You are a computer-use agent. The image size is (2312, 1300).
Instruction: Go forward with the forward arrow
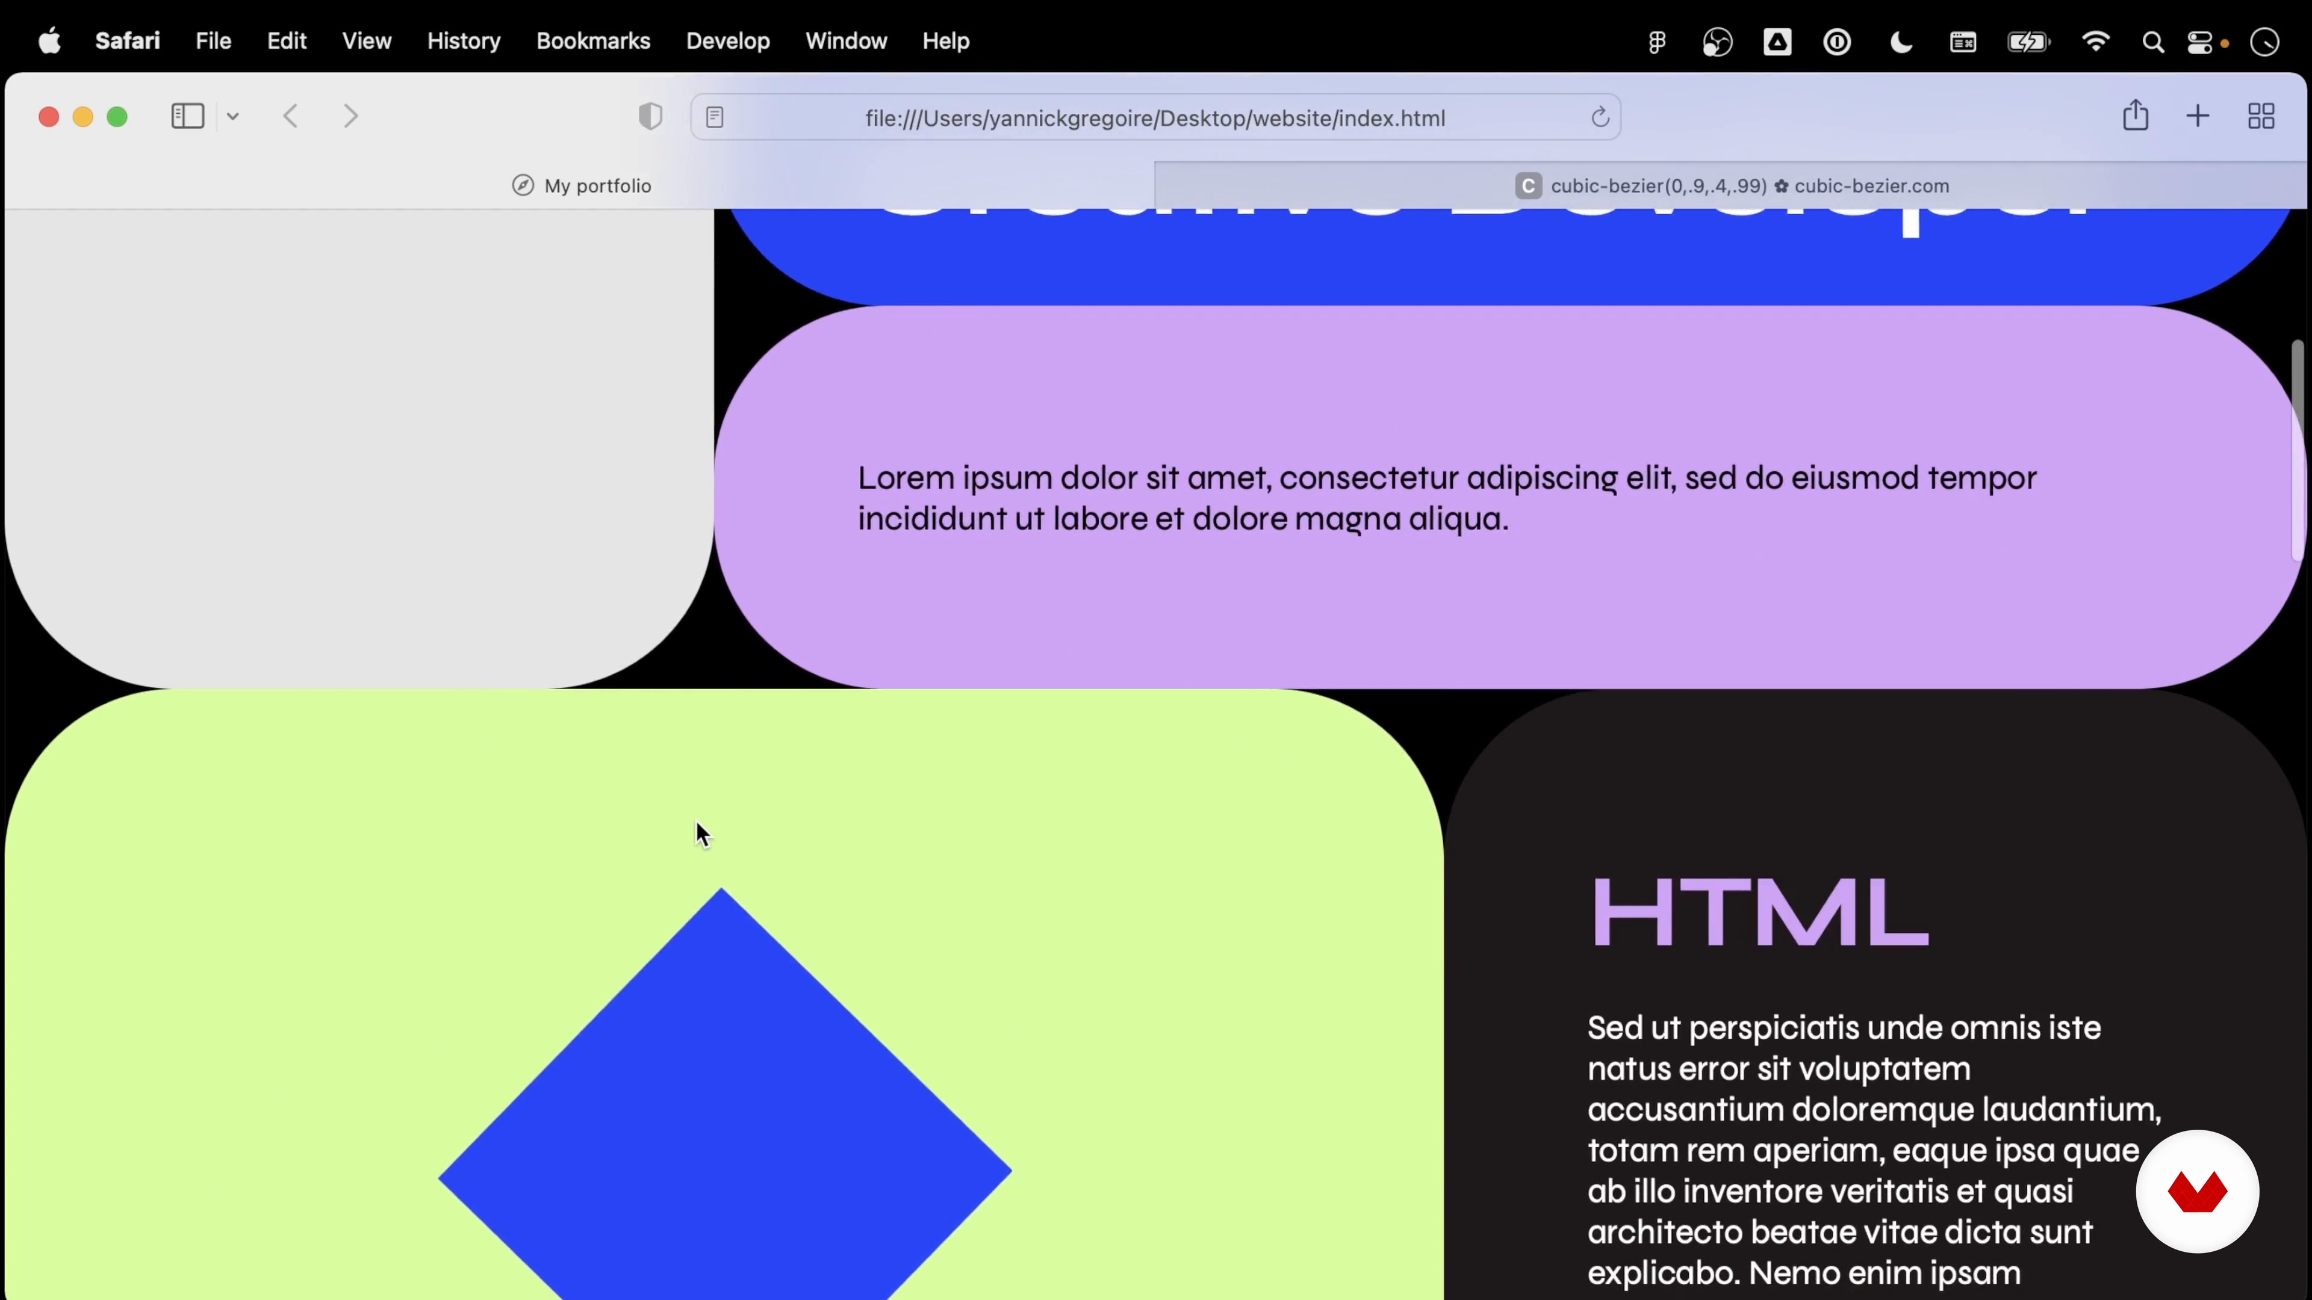[x=351, y=117]
